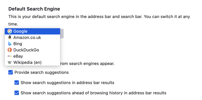
Task: Click the multicolored eBay logo icon
Action: pyautogui.click(x=10, y=56)
